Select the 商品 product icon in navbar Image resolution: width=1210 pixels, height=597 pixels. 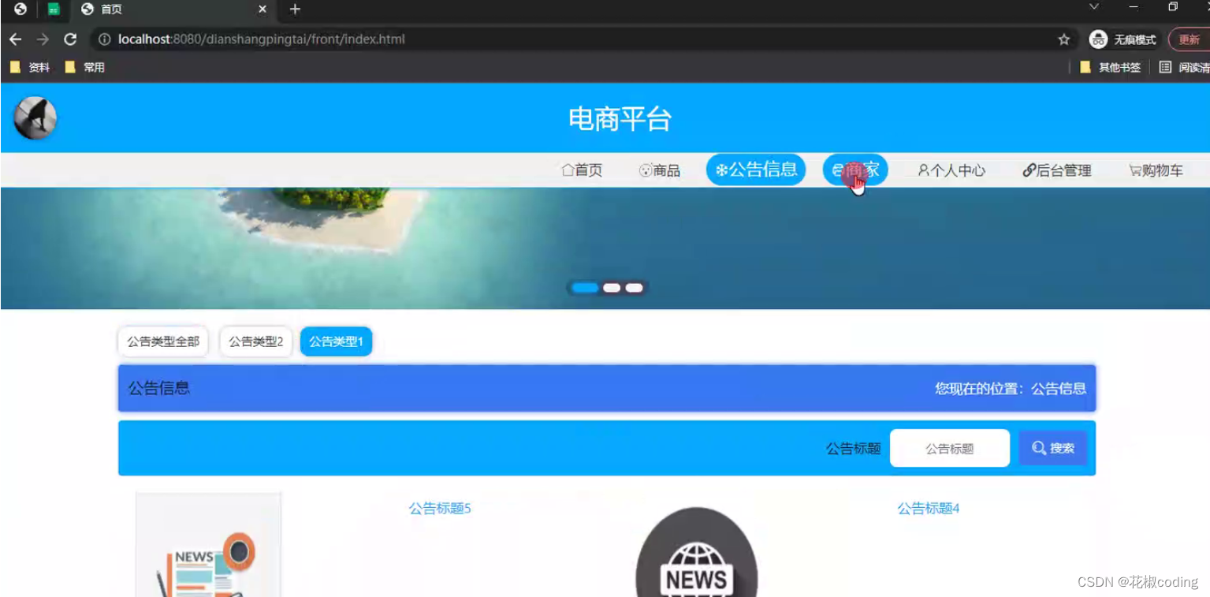[645, 170]
